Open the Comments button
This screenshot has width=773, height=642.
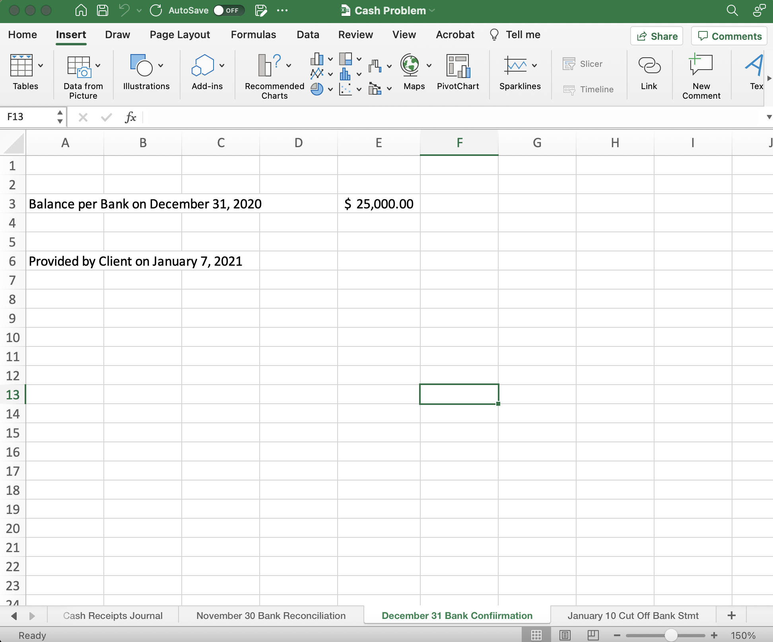click(729, 36)
